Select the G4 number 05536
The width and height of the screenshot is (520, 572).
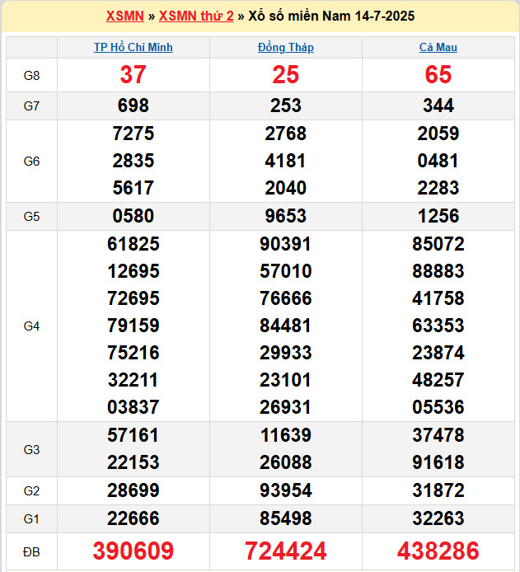pos(438,407)
